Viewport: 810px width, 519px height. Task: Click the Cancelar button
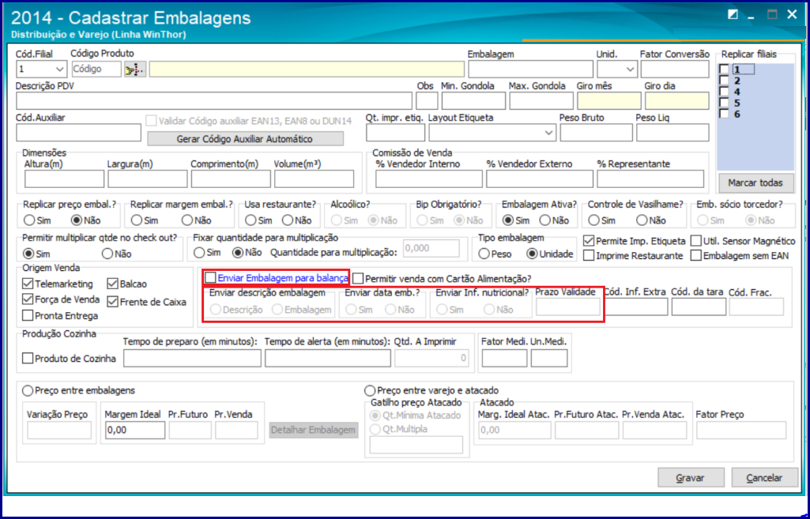[x=764, y=478]
